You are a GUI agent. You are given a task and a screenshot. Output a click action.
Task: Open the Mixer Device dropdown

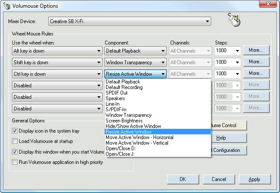coord(207,21)
